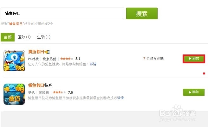
Task: Open the 捕鱼假日 shark game icon
Action: tap(14, 61)
